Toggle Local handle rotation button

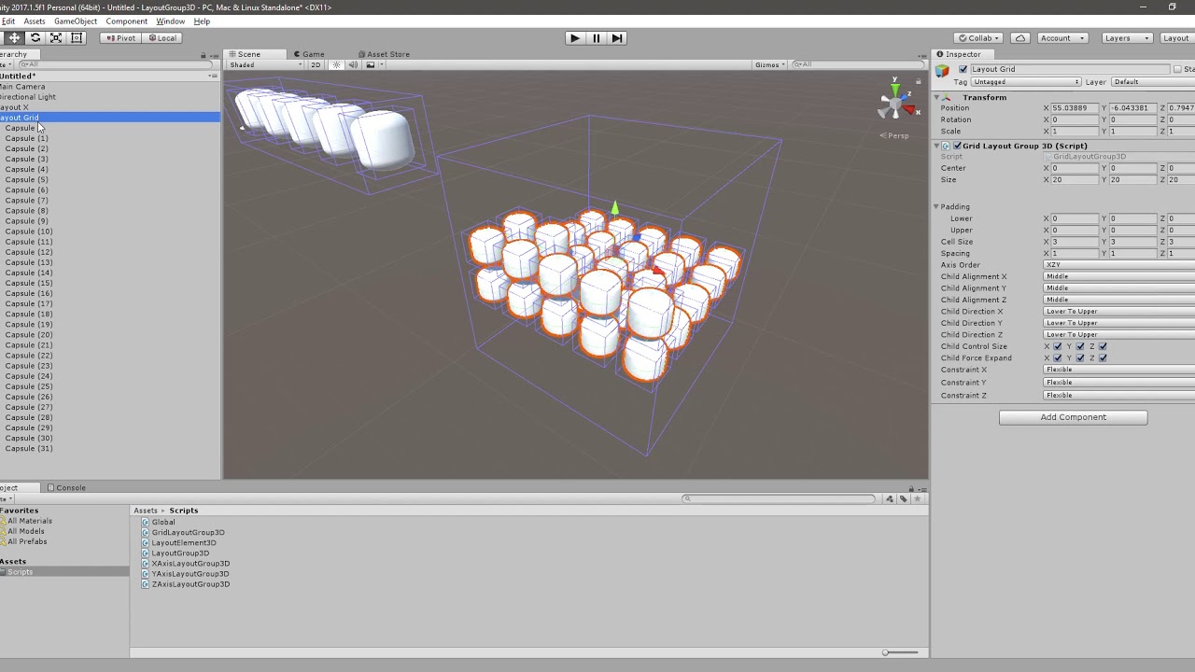[x=162, y=38]
